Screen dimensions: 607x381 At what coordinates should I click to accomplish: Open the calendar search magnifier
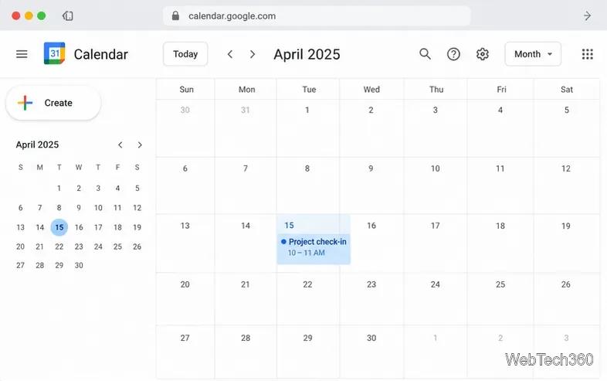click(425, 54)
